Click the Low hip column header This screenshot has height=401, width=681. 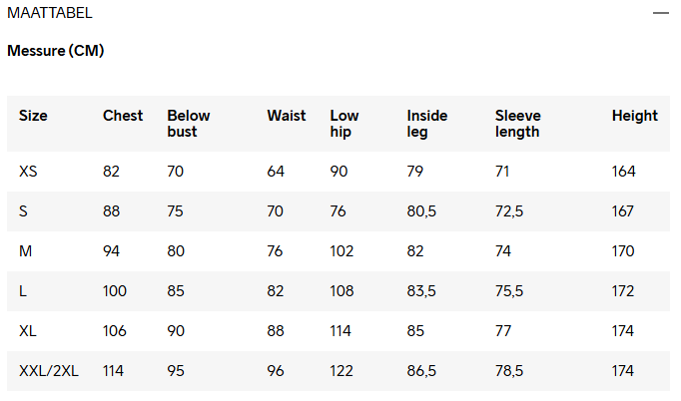[344, 124]
